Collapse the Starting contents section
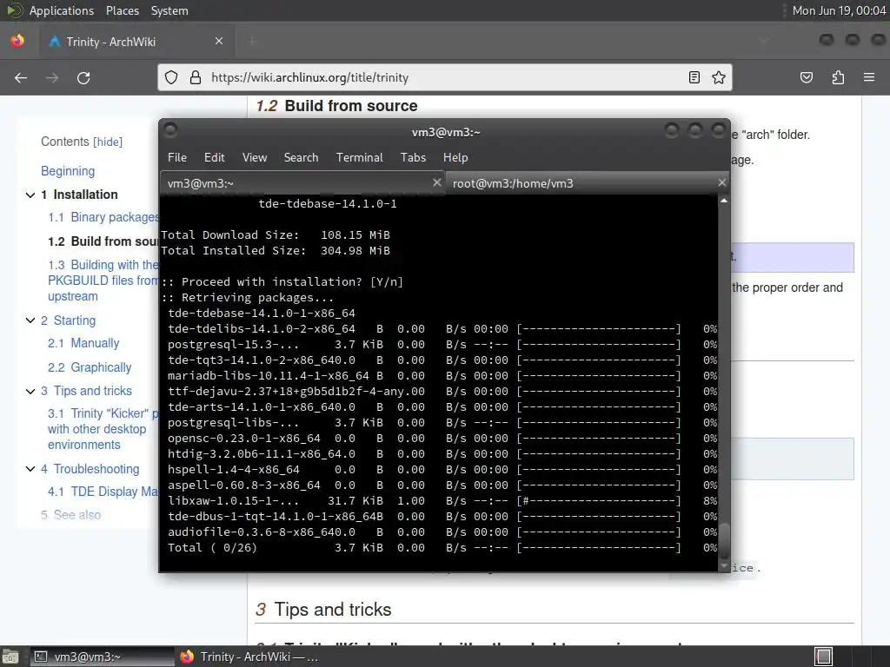 pyautogui.click(x=30, y=320)
